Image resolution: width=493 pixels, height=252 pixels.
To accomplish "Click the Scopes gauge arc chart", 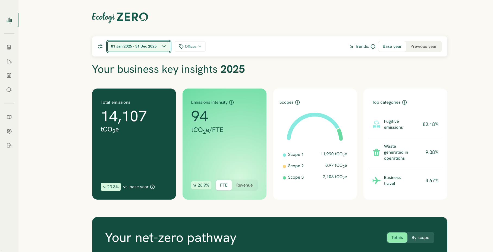I will tap(315, 127).
